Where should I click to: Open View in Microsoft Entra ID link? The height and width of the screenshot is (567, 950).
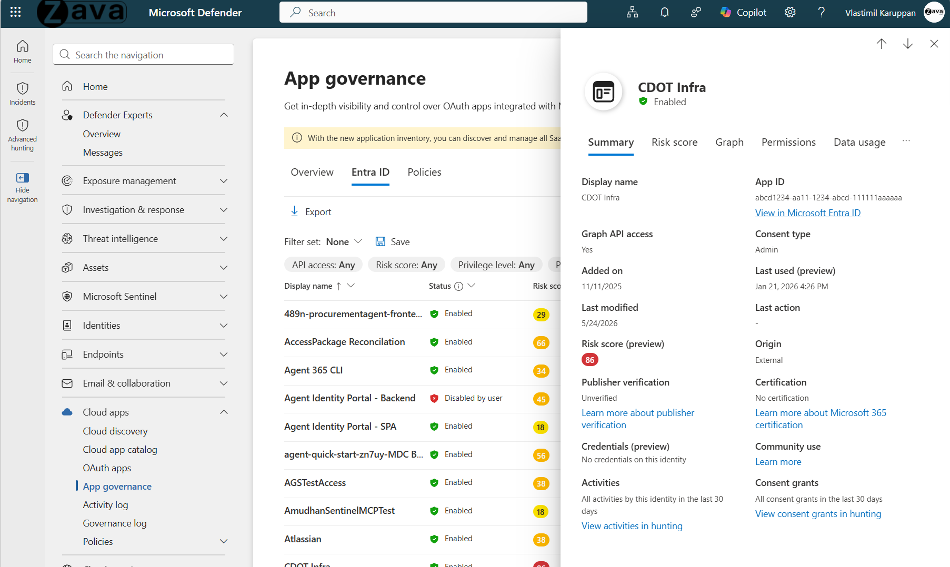tap(808, 213)
